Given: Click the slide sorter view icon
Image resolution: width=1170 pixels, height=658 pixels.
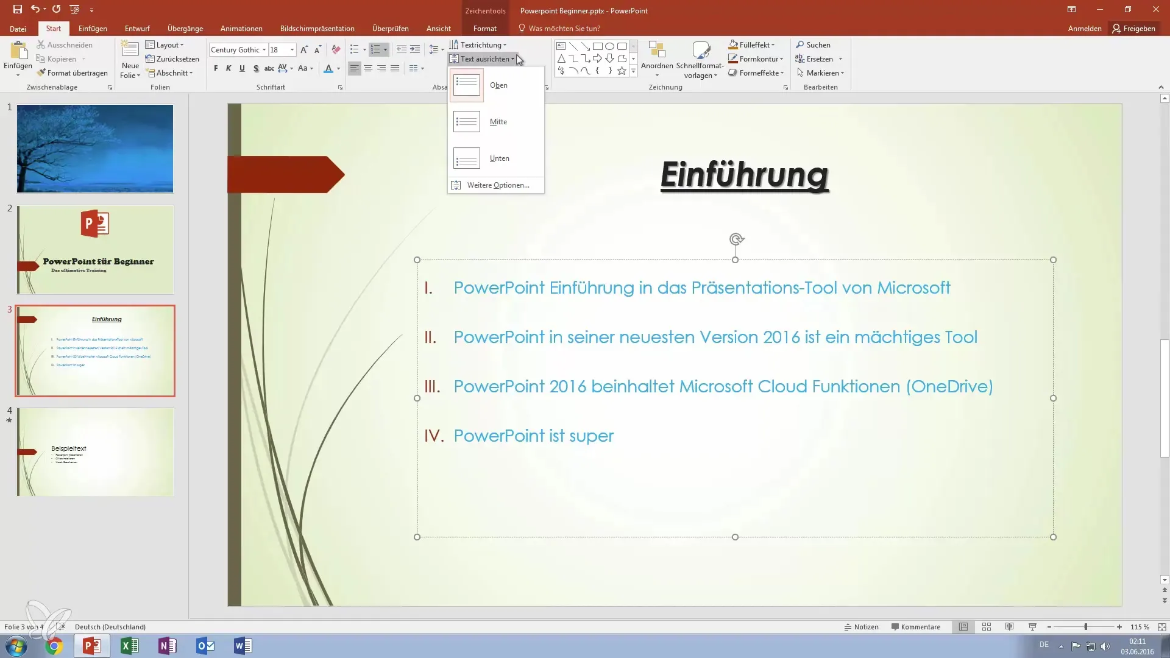Looking at the screenshot, I should coord(987,627).
